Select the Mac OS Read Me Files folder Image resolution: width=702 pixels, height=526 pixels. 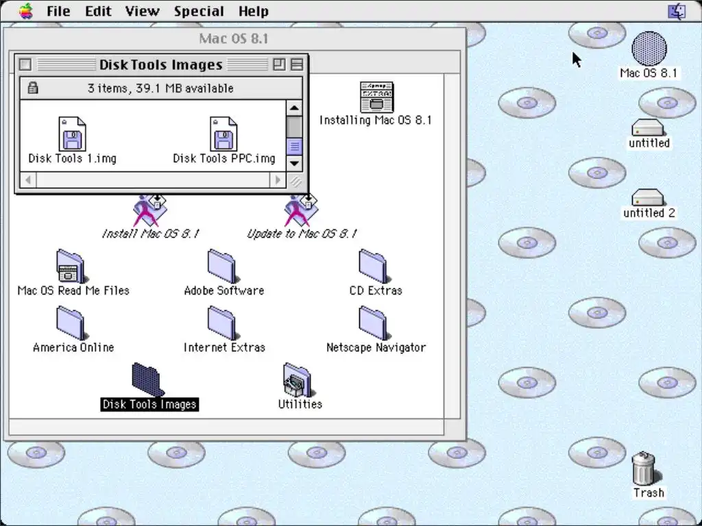(71, 266)
